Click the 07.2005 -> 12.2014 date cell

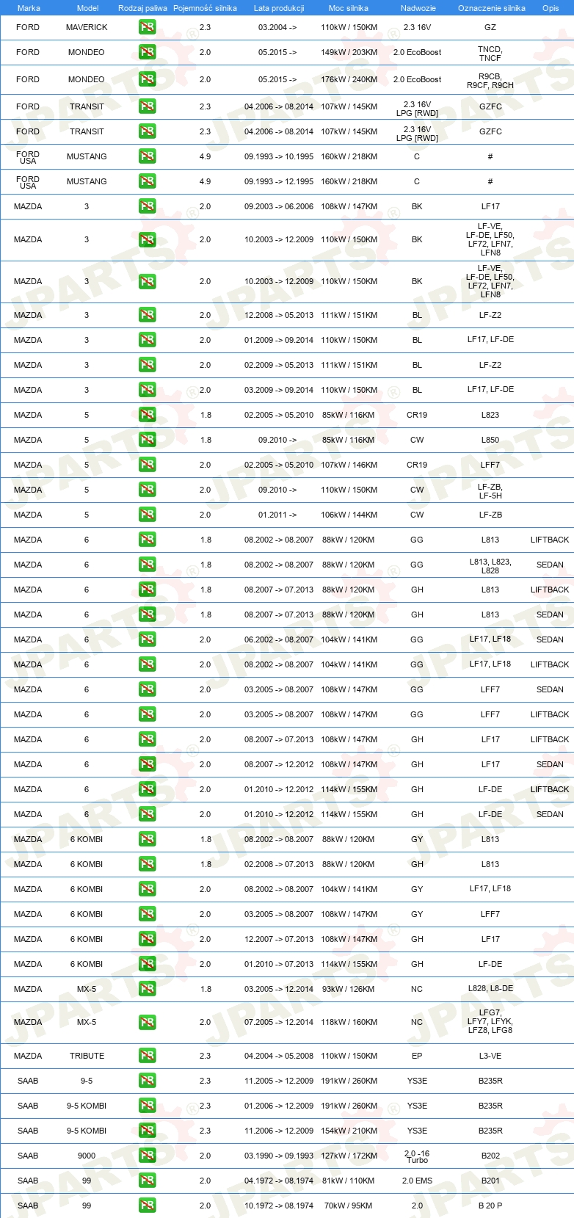pyautogui.click(x=279, y=1022)
